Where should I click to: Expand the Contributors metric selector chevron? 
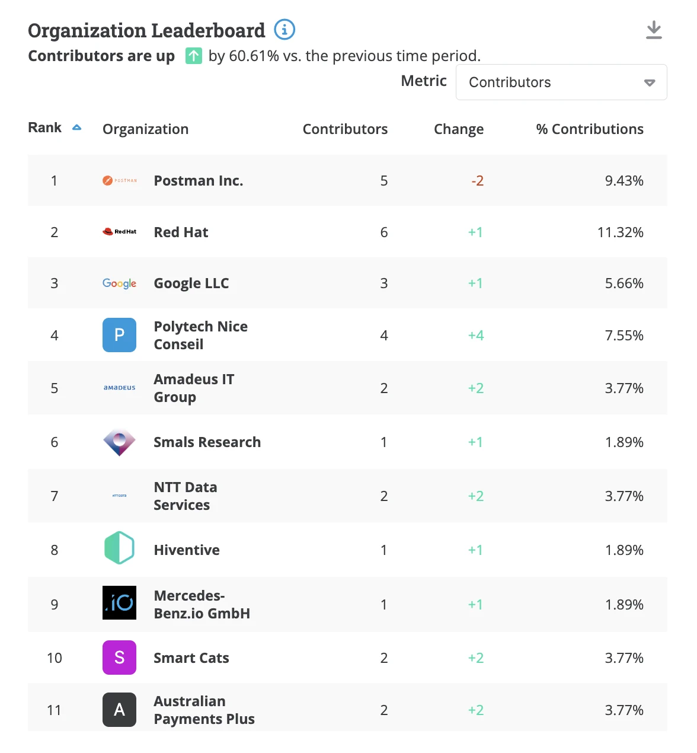649,83
